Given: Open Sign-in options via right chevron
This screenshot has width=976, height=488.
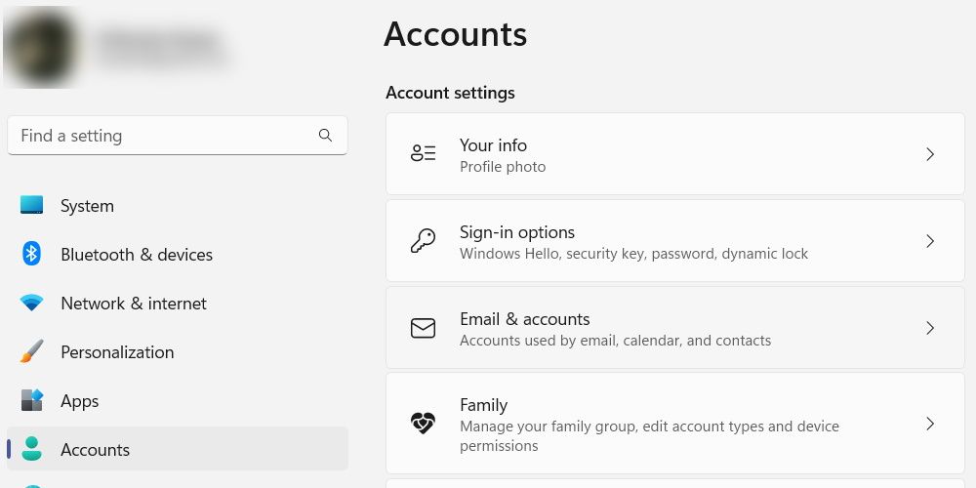Looking at the screenshot, I should tap(930, 241).
